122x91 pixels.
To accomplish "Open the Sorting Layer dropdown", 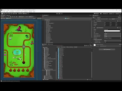I will (113, 41).
